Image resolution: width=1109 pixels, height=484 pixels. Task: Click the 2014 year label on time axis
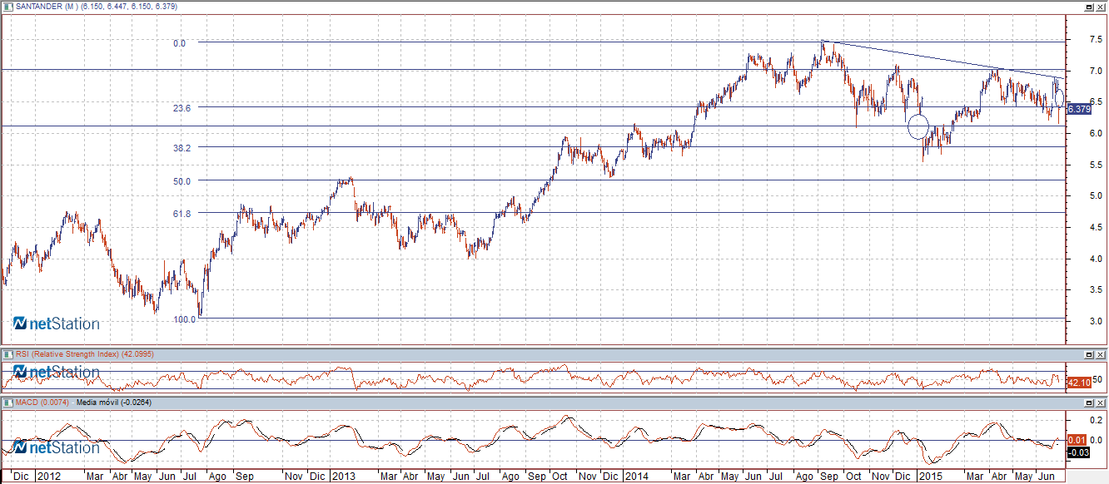coord(636,477)
